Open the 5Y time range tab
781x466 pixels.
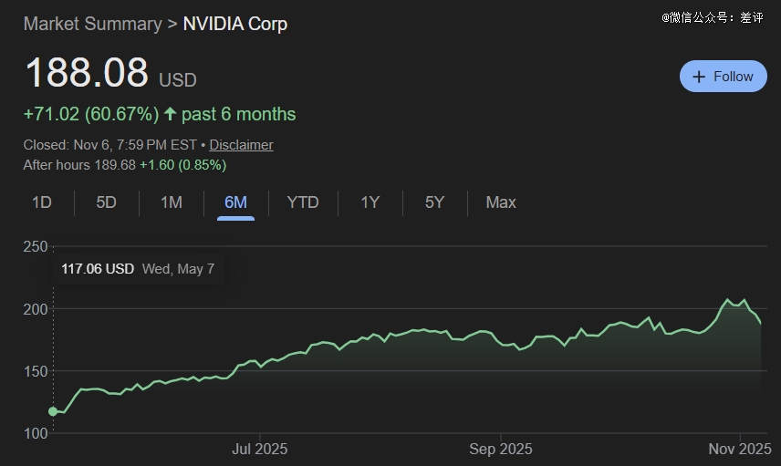click(x=434, y=202)
